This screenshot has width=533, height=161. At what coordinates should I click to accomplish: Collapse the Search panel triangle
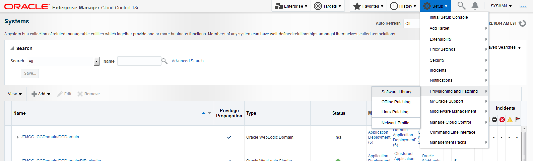pos(12,48)
